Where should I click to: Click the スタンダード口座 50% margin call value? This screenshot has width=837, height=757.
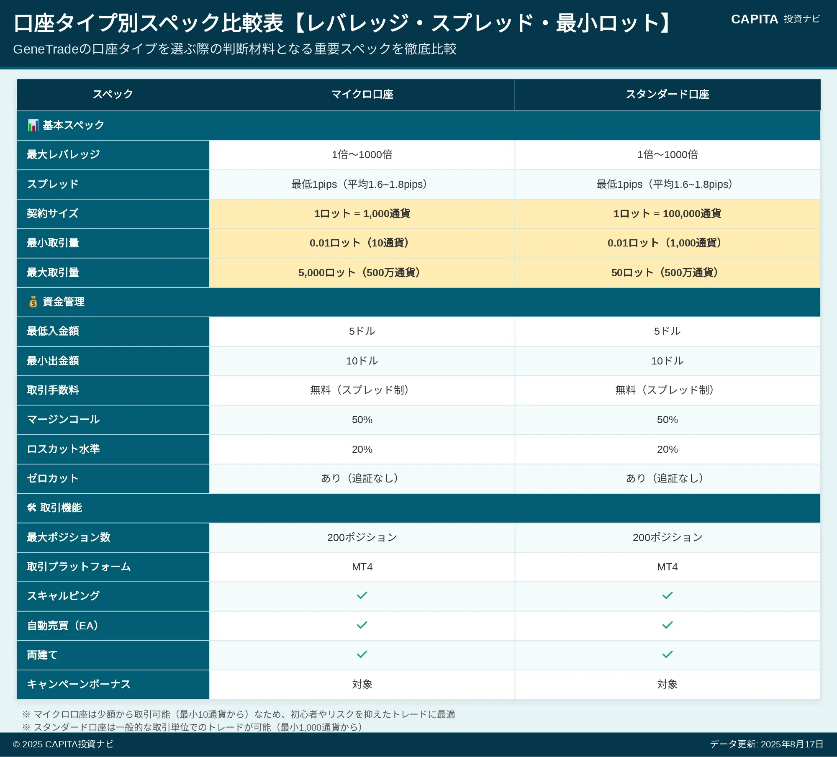668,420
